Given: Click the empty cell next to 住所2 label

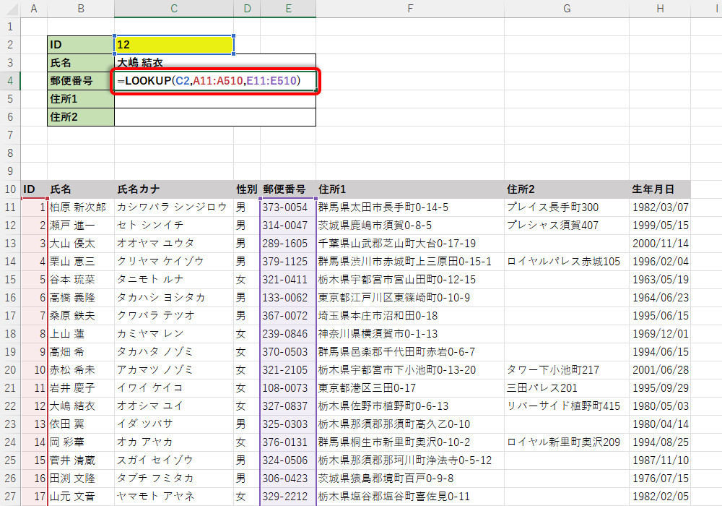Looking at the screenshot, I should pos(215,117).
